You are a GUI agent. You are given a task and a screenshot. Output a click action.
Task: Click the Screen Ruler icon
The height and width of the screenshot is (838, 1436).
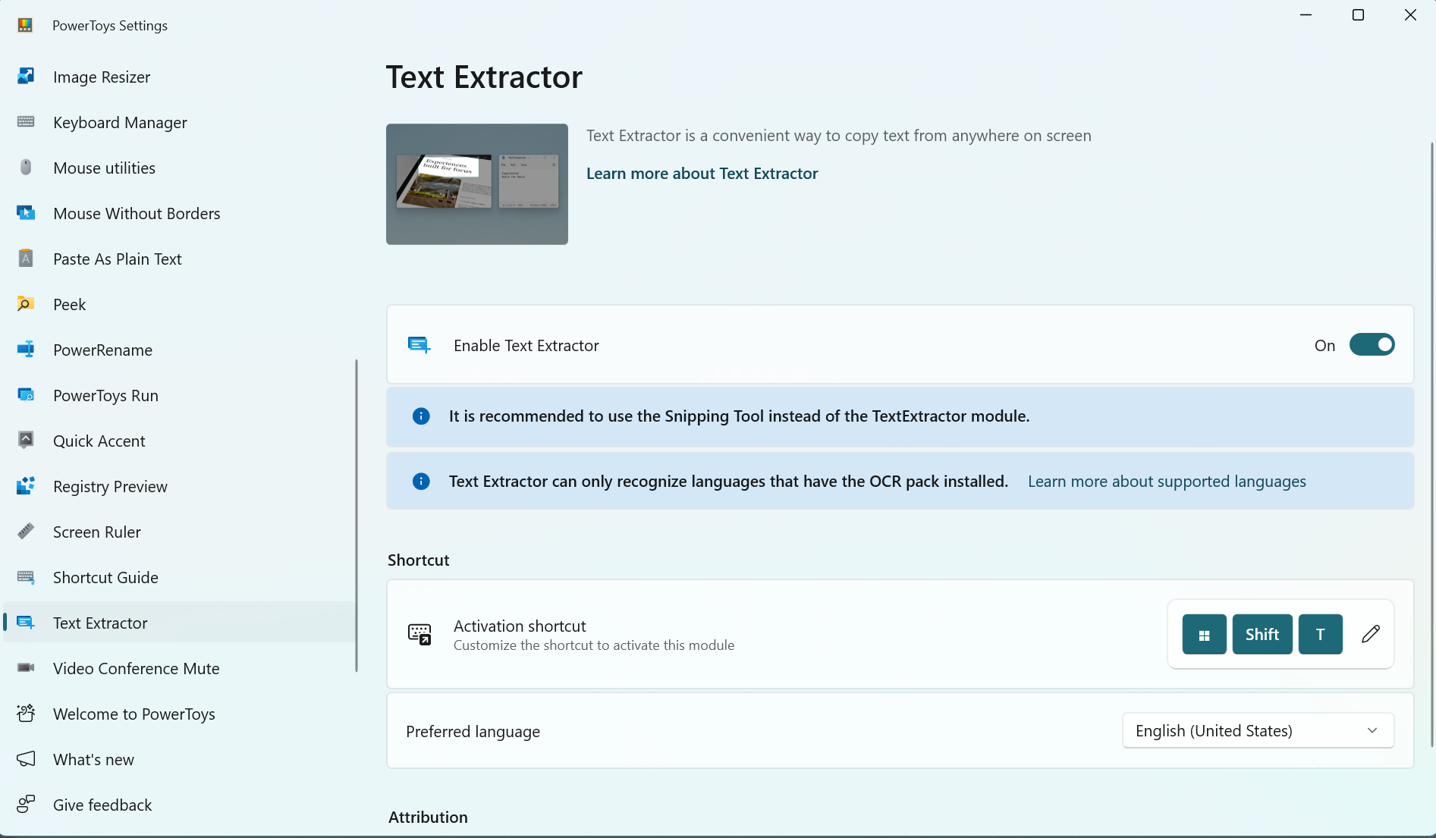tap(26, 531)
